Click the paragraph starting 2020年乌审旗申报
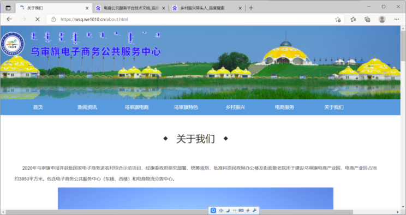406x215 pixels. point(195,174)
